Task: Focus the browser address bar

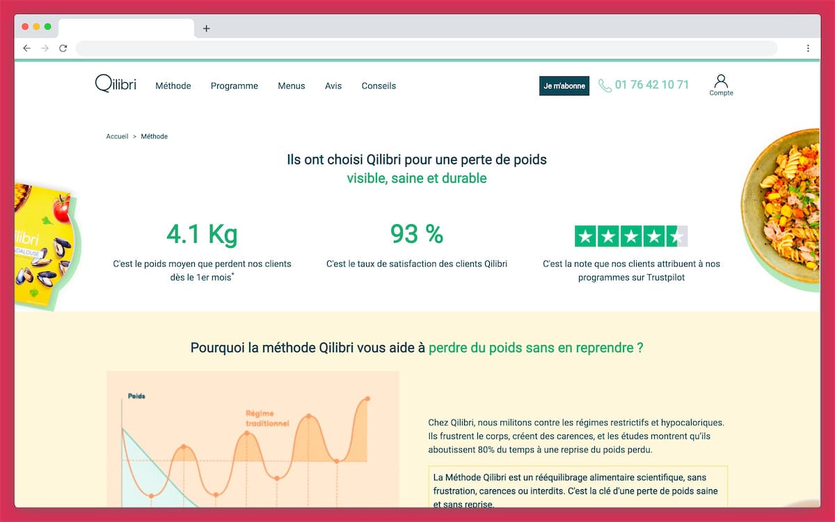Action: pyautogui.click(x=426, y=48)
